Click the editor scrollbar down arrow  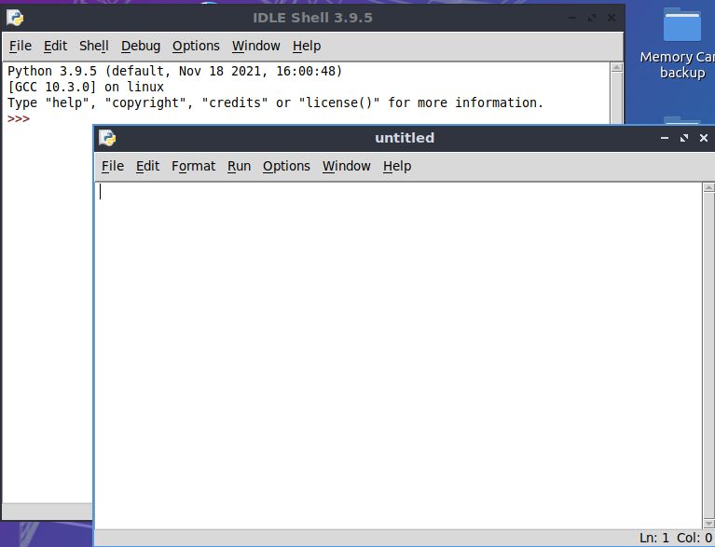point(708,523)
